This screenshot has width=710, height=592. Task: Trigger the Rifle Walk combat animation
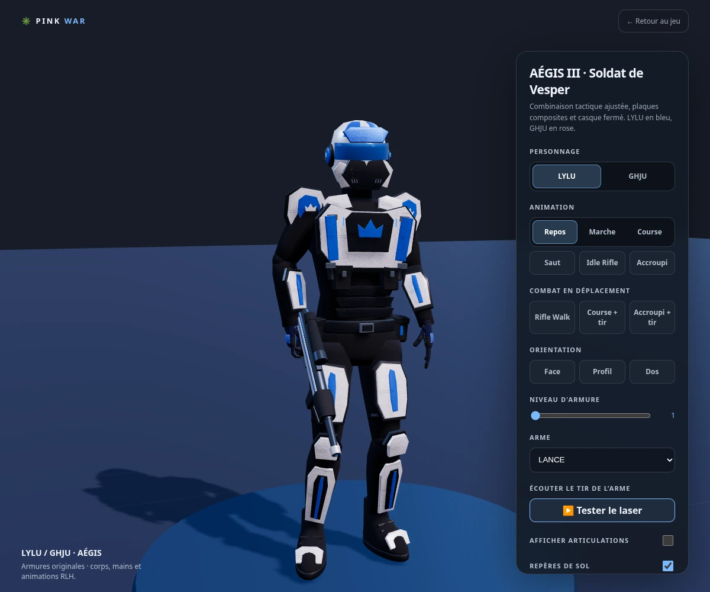click(x=553, y=317)
